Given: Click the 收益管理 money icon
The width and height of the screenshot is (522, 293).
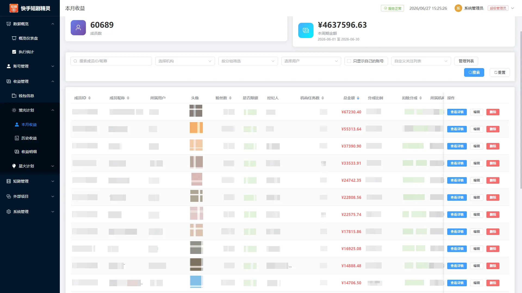Looking at the screenshot, I should [9, 81].
